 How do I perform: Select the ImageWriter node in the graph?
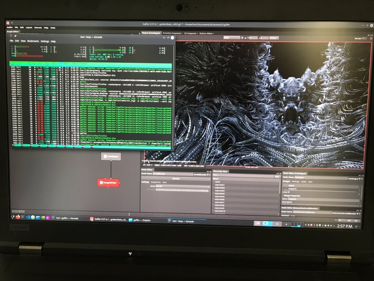point(108,183)
